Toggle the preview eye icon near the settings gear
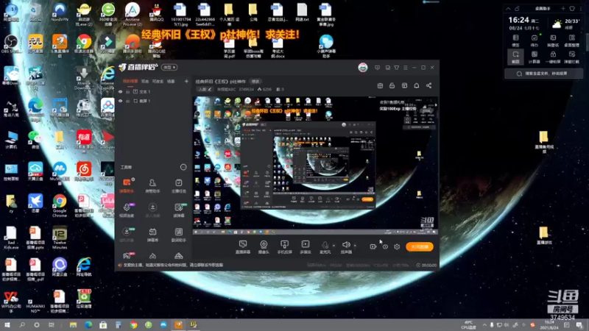589x331 pixels. pos(385,246)
